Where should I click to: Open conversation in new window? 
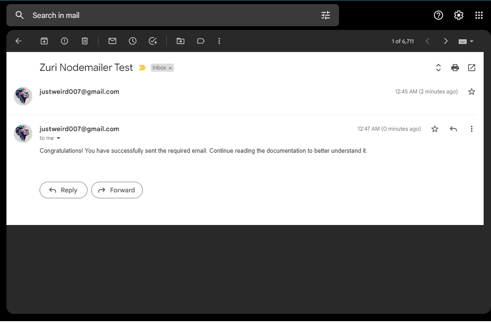pyautogui.click(x=472, y=68)
